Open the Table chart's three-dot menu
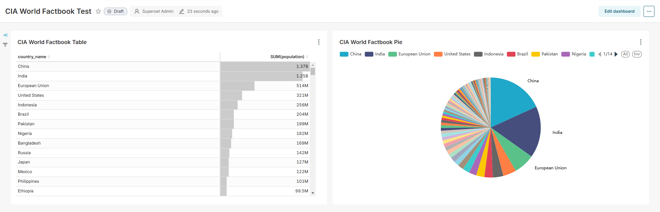The width and height of the screenshot is (660, 212). pyautogui.click(x=319, y=42)
